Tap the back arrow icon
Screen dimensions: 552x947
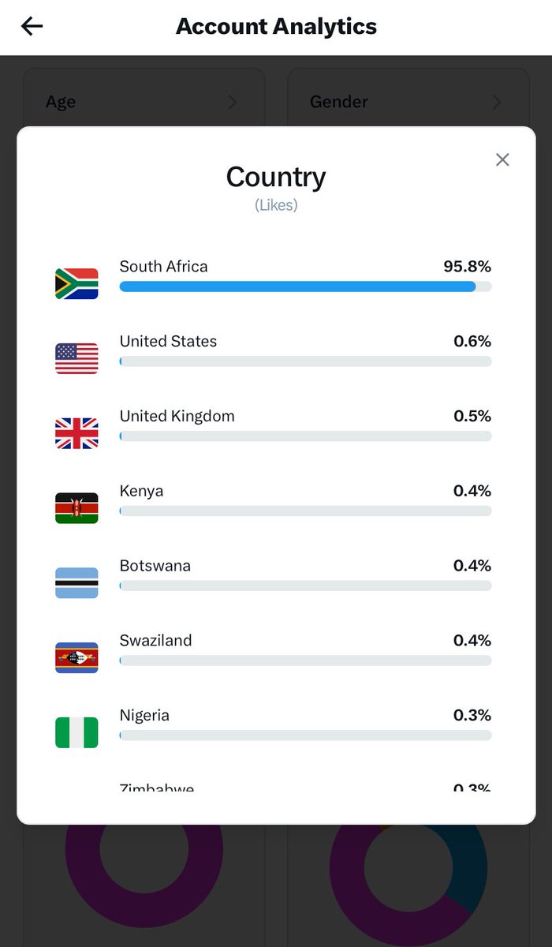[32, 26]
